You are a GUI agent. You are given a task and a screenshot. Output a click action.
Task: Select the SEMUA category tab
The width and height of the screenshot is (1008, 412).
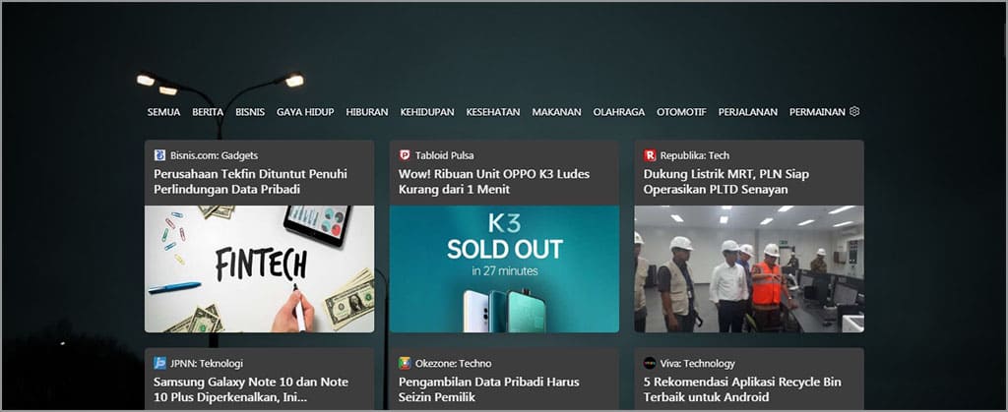pyautogui.click(x=163, y=112)
